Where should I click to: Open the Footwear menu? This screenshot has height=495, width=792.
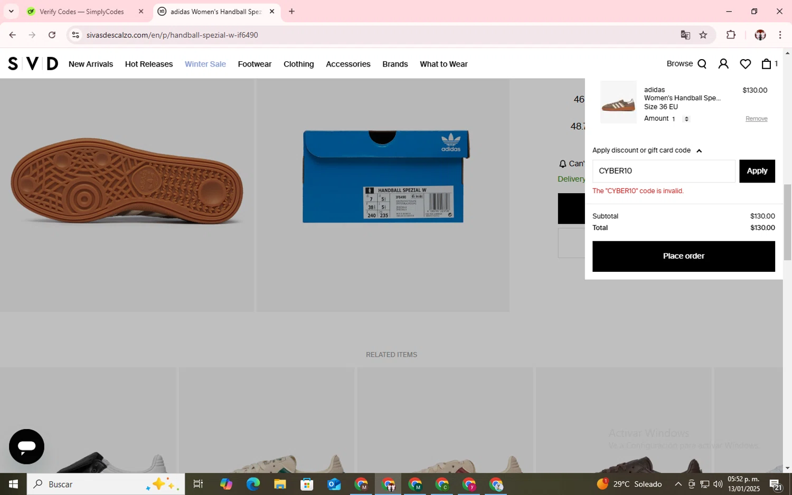pos(254,64)
